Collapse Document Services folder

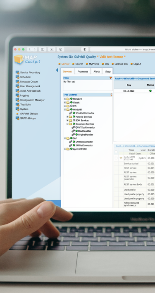pos(67,124)
